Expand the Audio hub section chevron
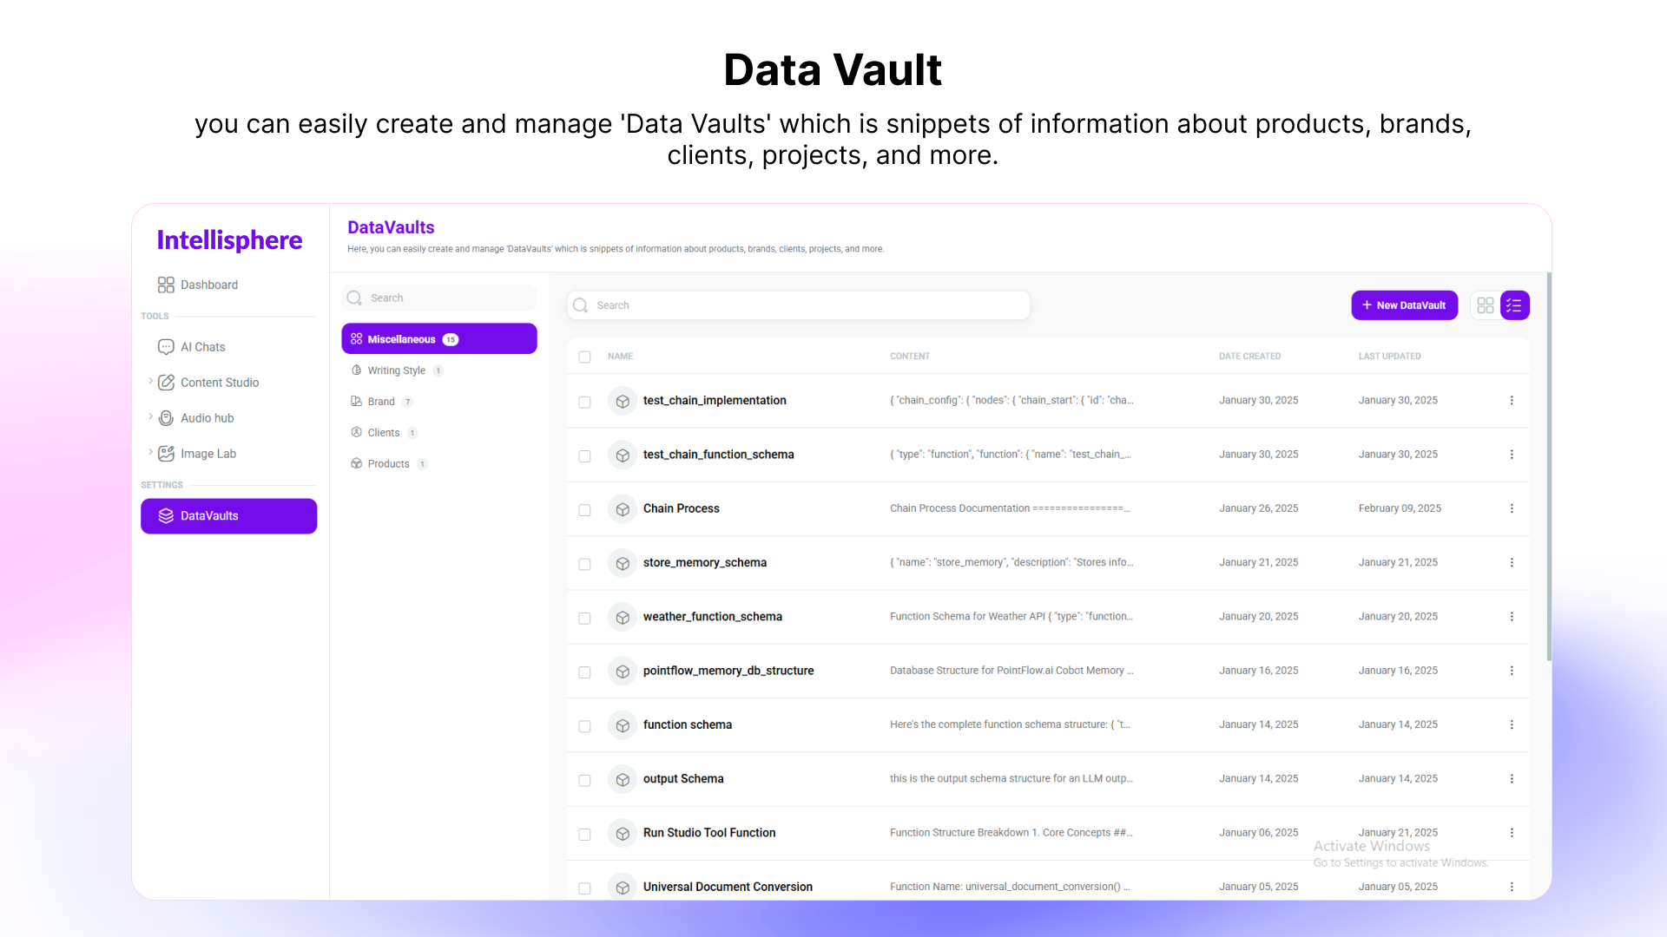 click(x=150, y=416)
